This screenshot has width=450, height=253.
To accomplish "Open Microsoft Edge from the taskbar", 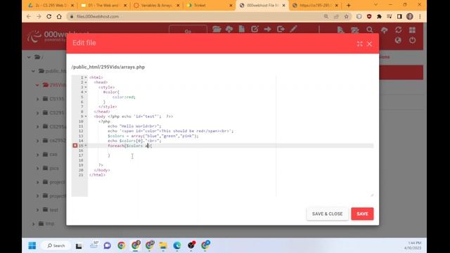I will click(x=177, y=245).
